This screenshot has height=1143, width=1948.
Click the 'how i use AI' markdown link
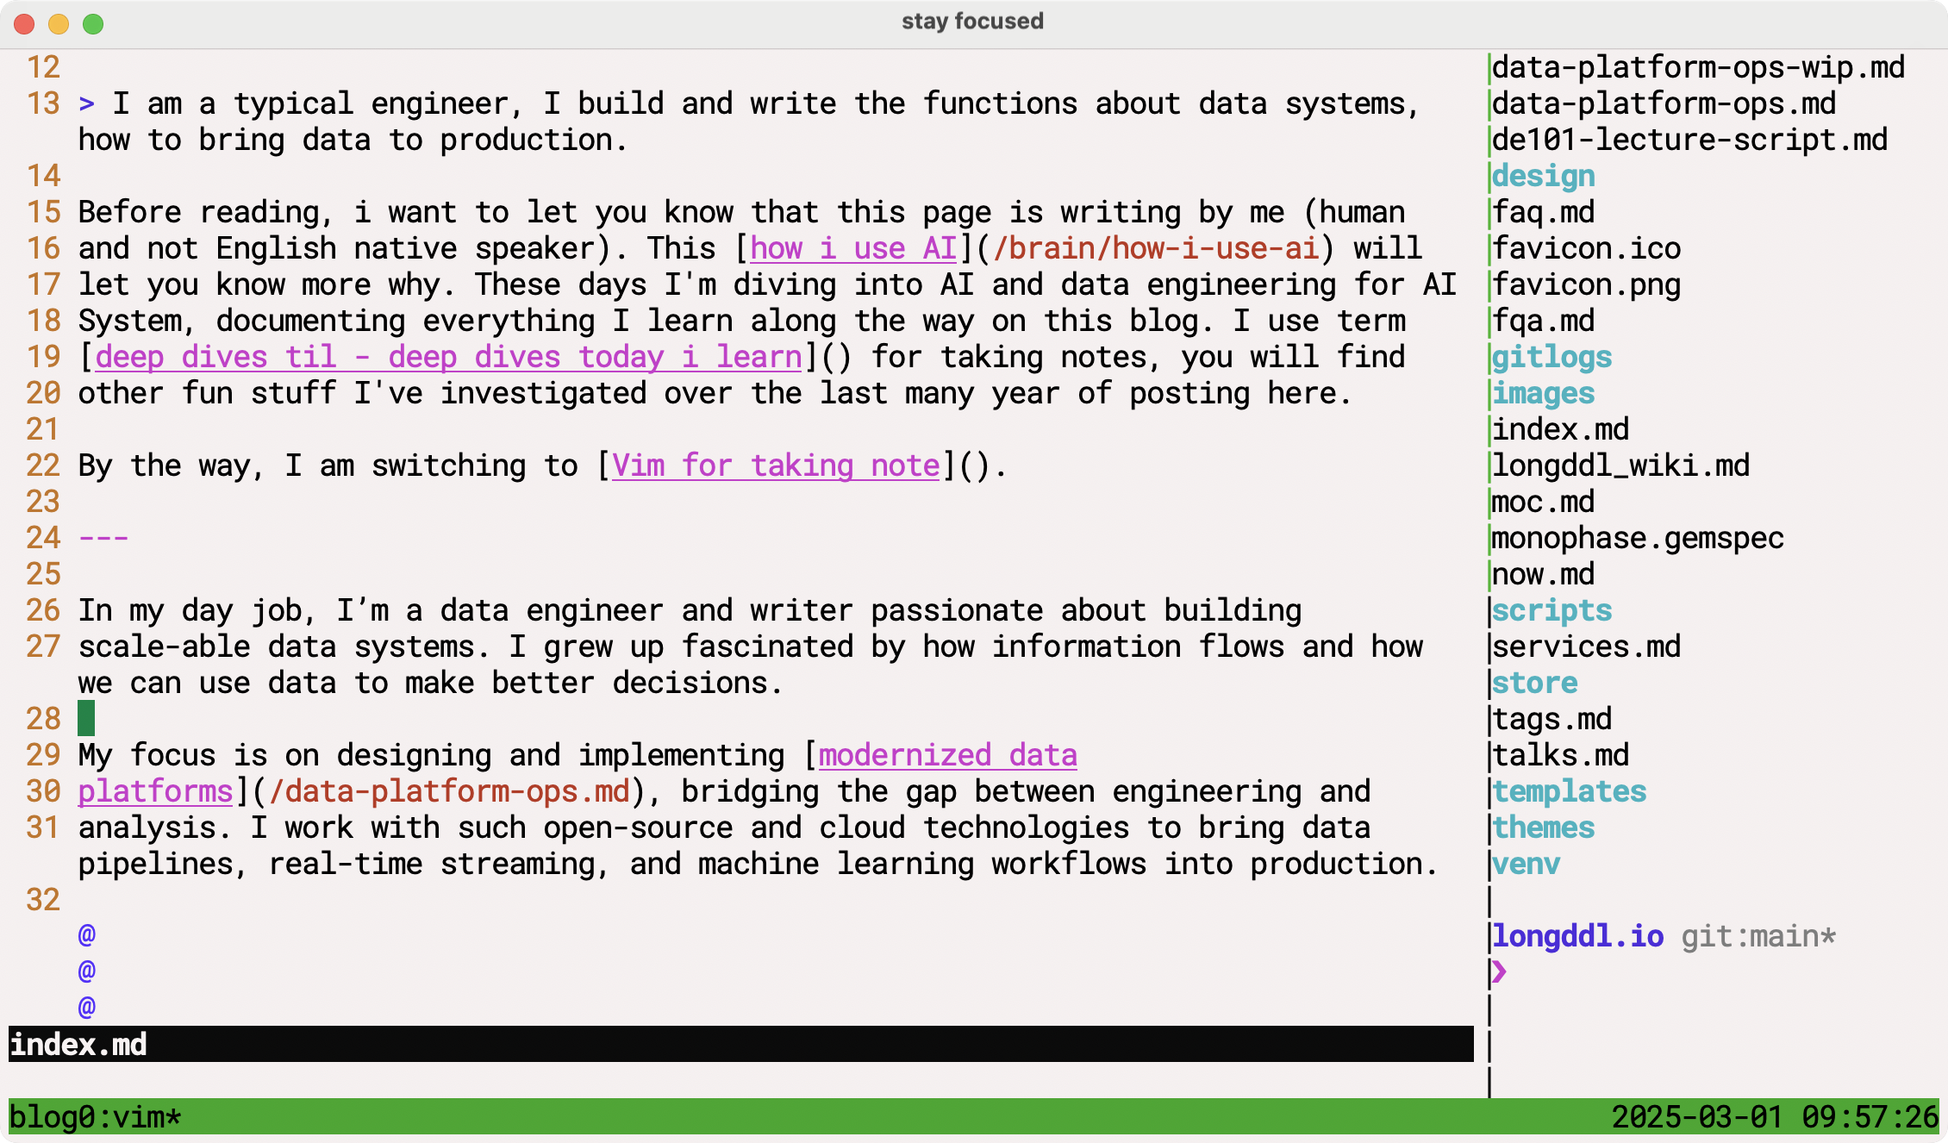tap(853, 248)
